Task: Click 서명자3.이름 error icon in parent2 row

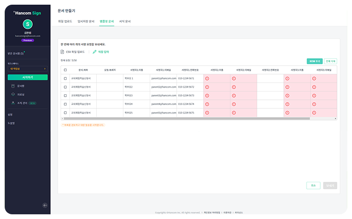Action: tap(287, 87)
